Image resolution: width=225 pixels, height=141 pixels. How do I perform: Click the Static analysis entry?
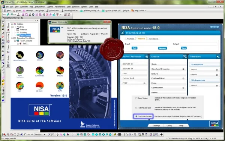click(168, 64)
